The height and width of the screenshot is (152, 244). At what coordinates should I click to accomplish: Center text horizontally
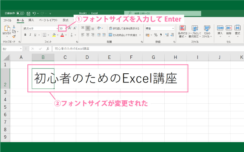coord(88,35)
